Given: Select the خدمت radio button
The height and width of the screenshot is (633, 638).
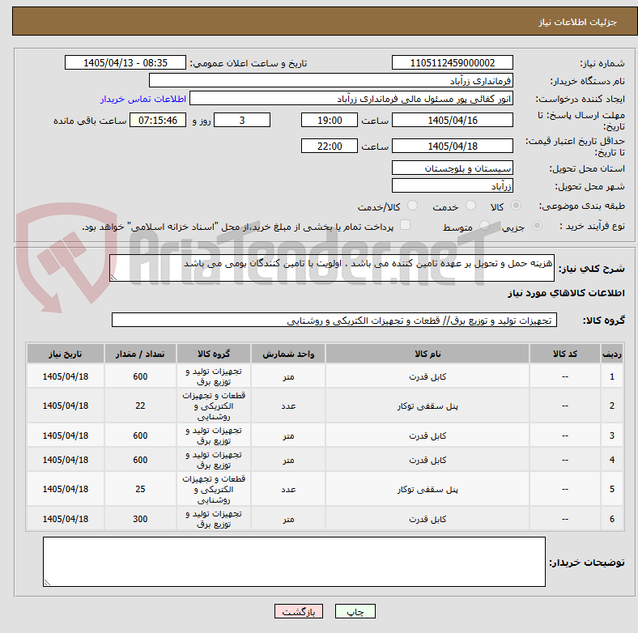Looking at the screenshot, I should (x=470, y=206).
